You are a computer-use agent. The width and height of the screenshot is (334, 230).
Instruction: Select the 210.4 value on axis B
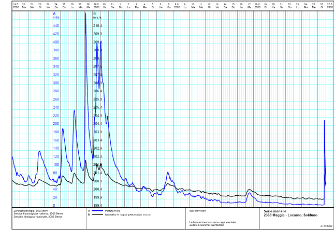(97, 25)
